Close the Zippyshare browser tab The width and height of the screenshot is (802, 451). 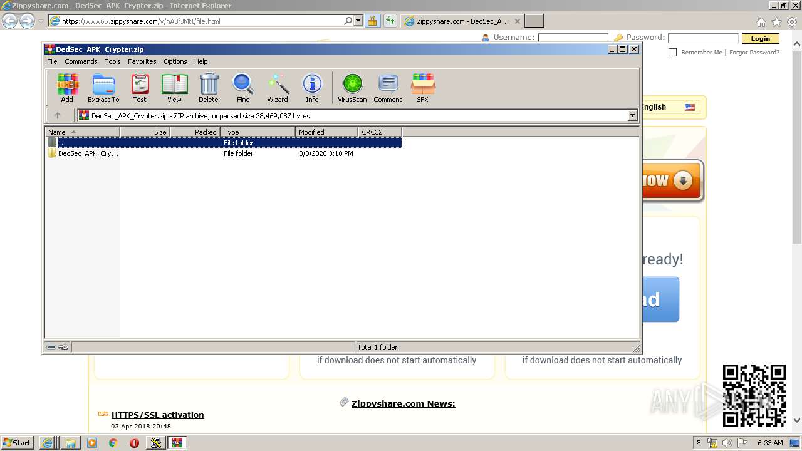tap(517, 21)
